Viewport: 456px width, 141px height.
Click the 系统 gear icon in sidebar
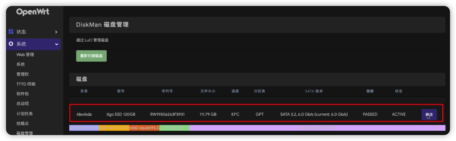coord(11,44)
